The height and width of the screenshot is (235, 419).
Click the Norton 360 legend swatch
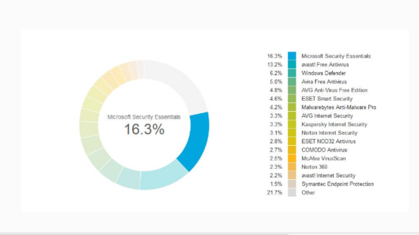tap(292, 167)
